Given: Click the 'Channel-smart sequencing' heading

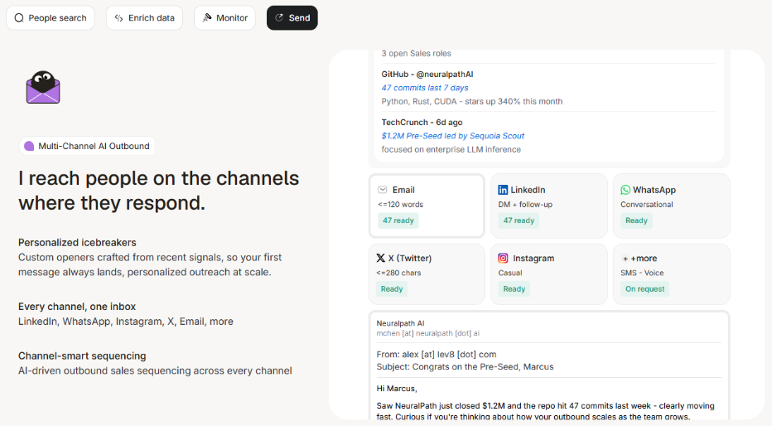Looking at the screenshot, I should pos(82,356).
